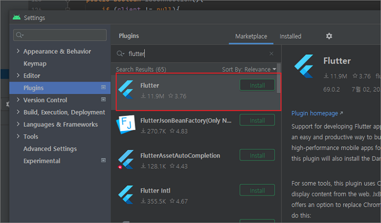Open the Plugin homepage link
The height and width of the screenshot is (223, 381).
click(317, 113)
